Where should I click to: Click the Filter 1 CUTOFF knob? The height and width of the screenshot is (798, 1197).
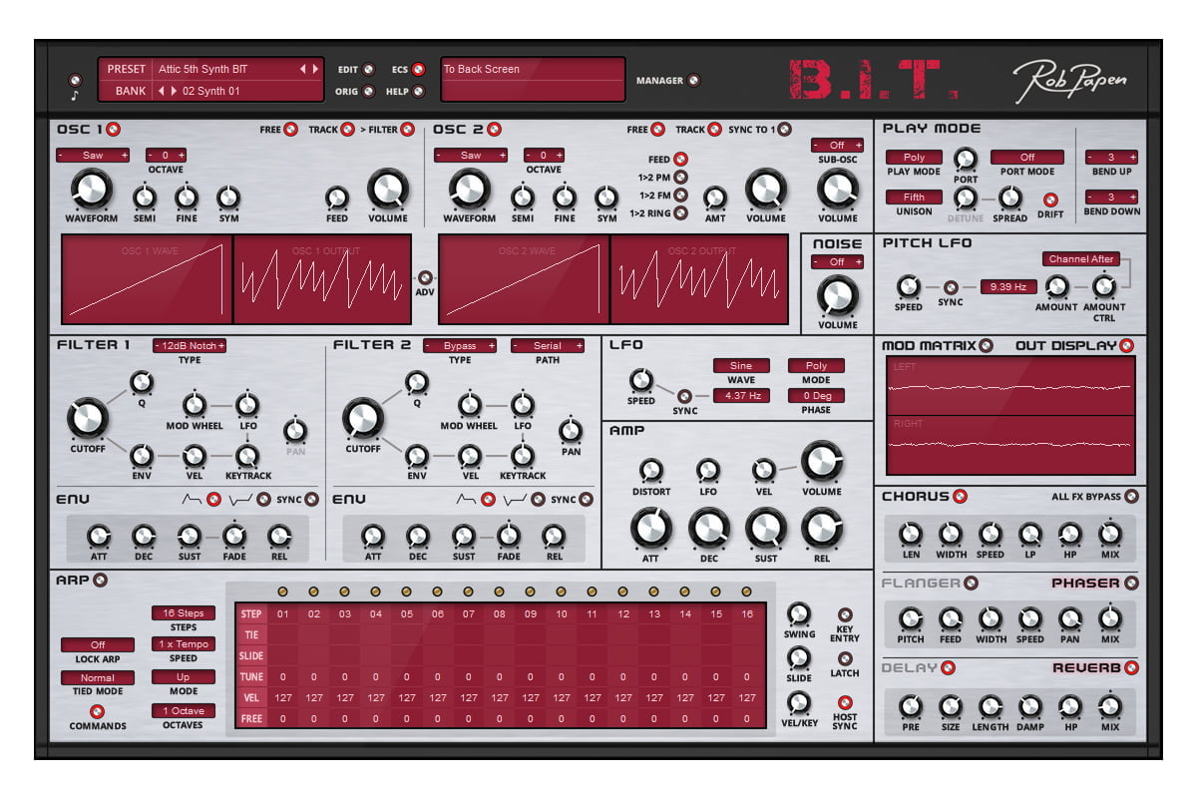click(x=88, y=419)
